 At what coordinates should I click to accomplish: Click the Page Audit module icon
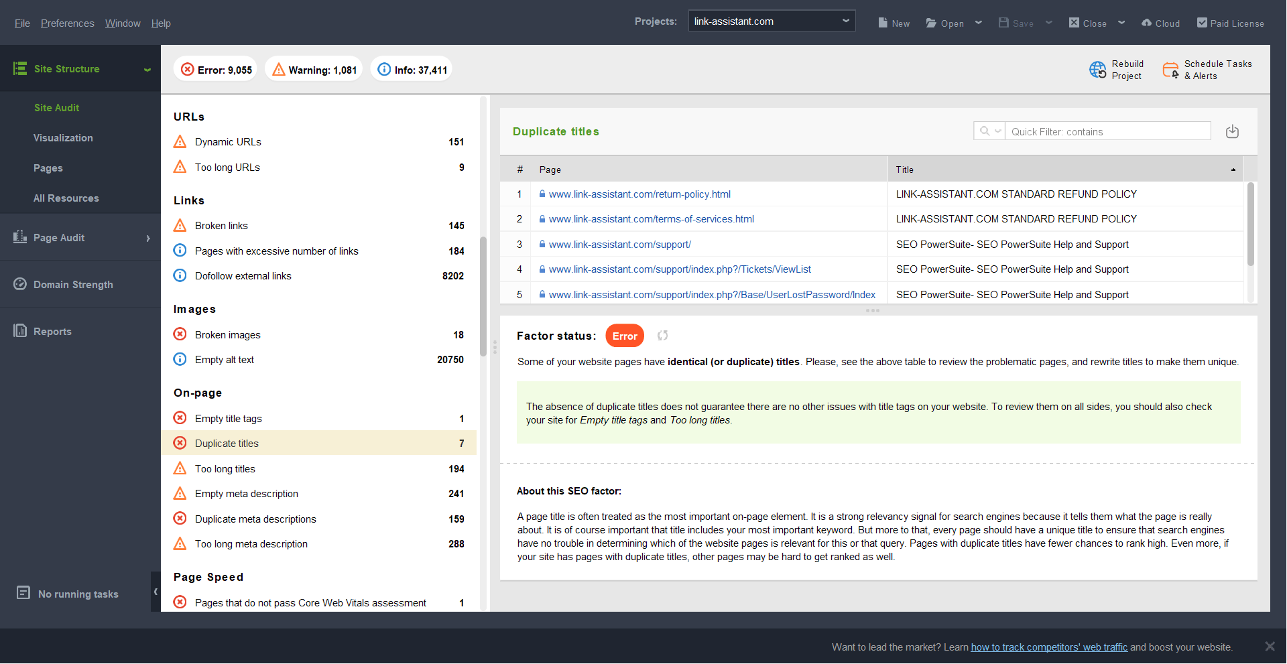click(x=20, y=237)
